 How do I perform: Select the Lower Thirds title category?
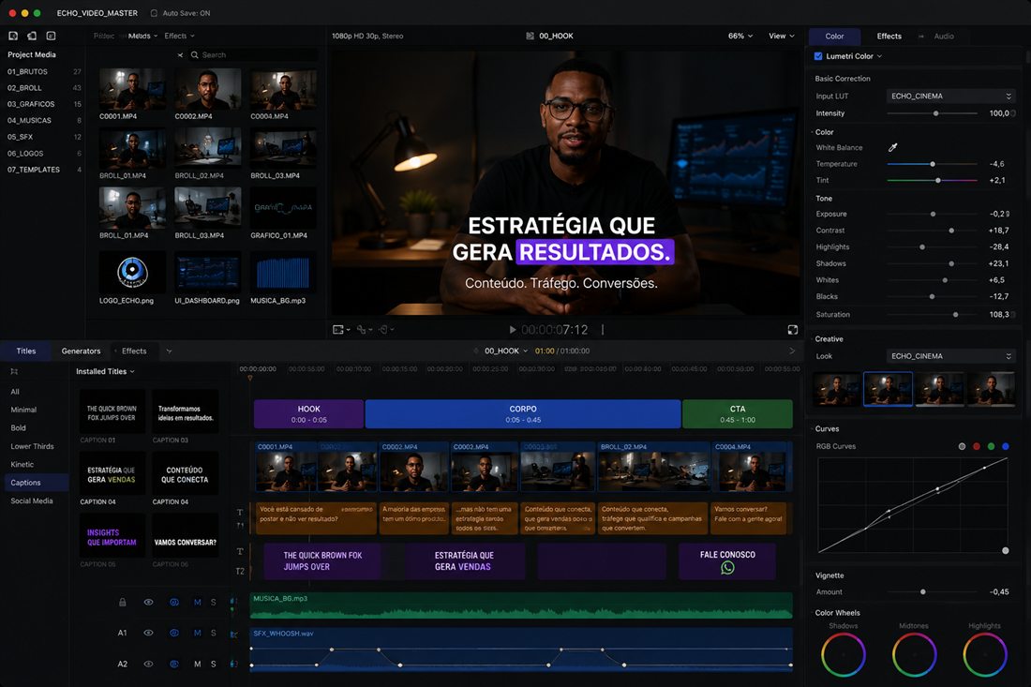coord(32,446)
